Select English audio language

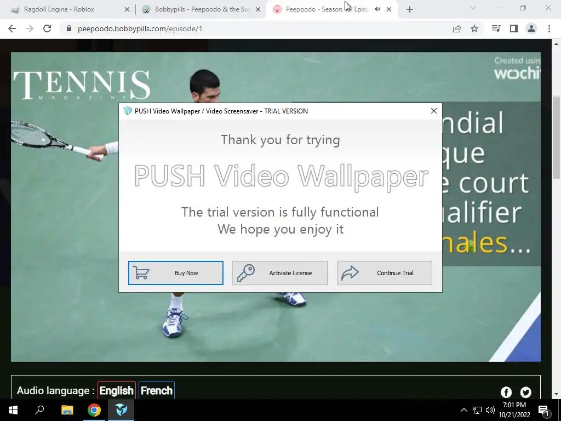point(116,390)
